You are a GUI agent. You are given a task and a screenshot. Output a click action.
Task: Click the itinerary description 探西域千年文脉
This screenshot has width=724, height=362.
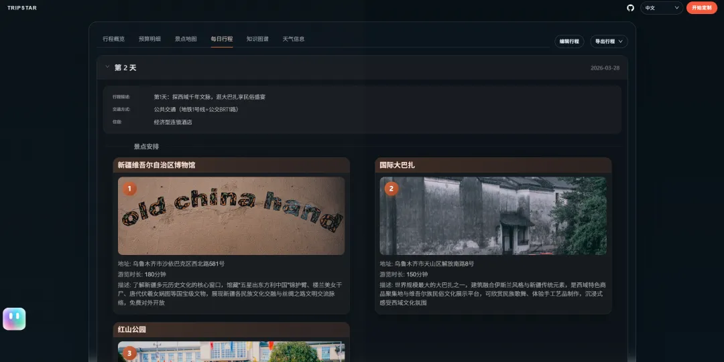(210, 97)
